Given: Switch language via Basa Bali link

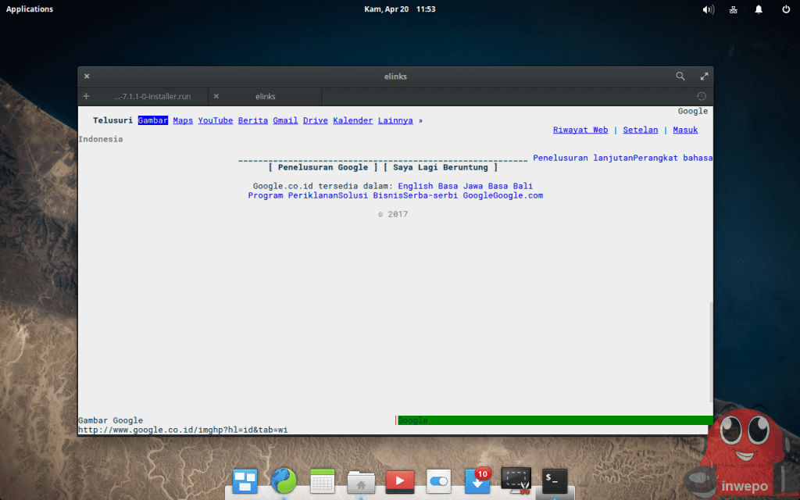Looking at the screenshot, I should click(510, 186).
